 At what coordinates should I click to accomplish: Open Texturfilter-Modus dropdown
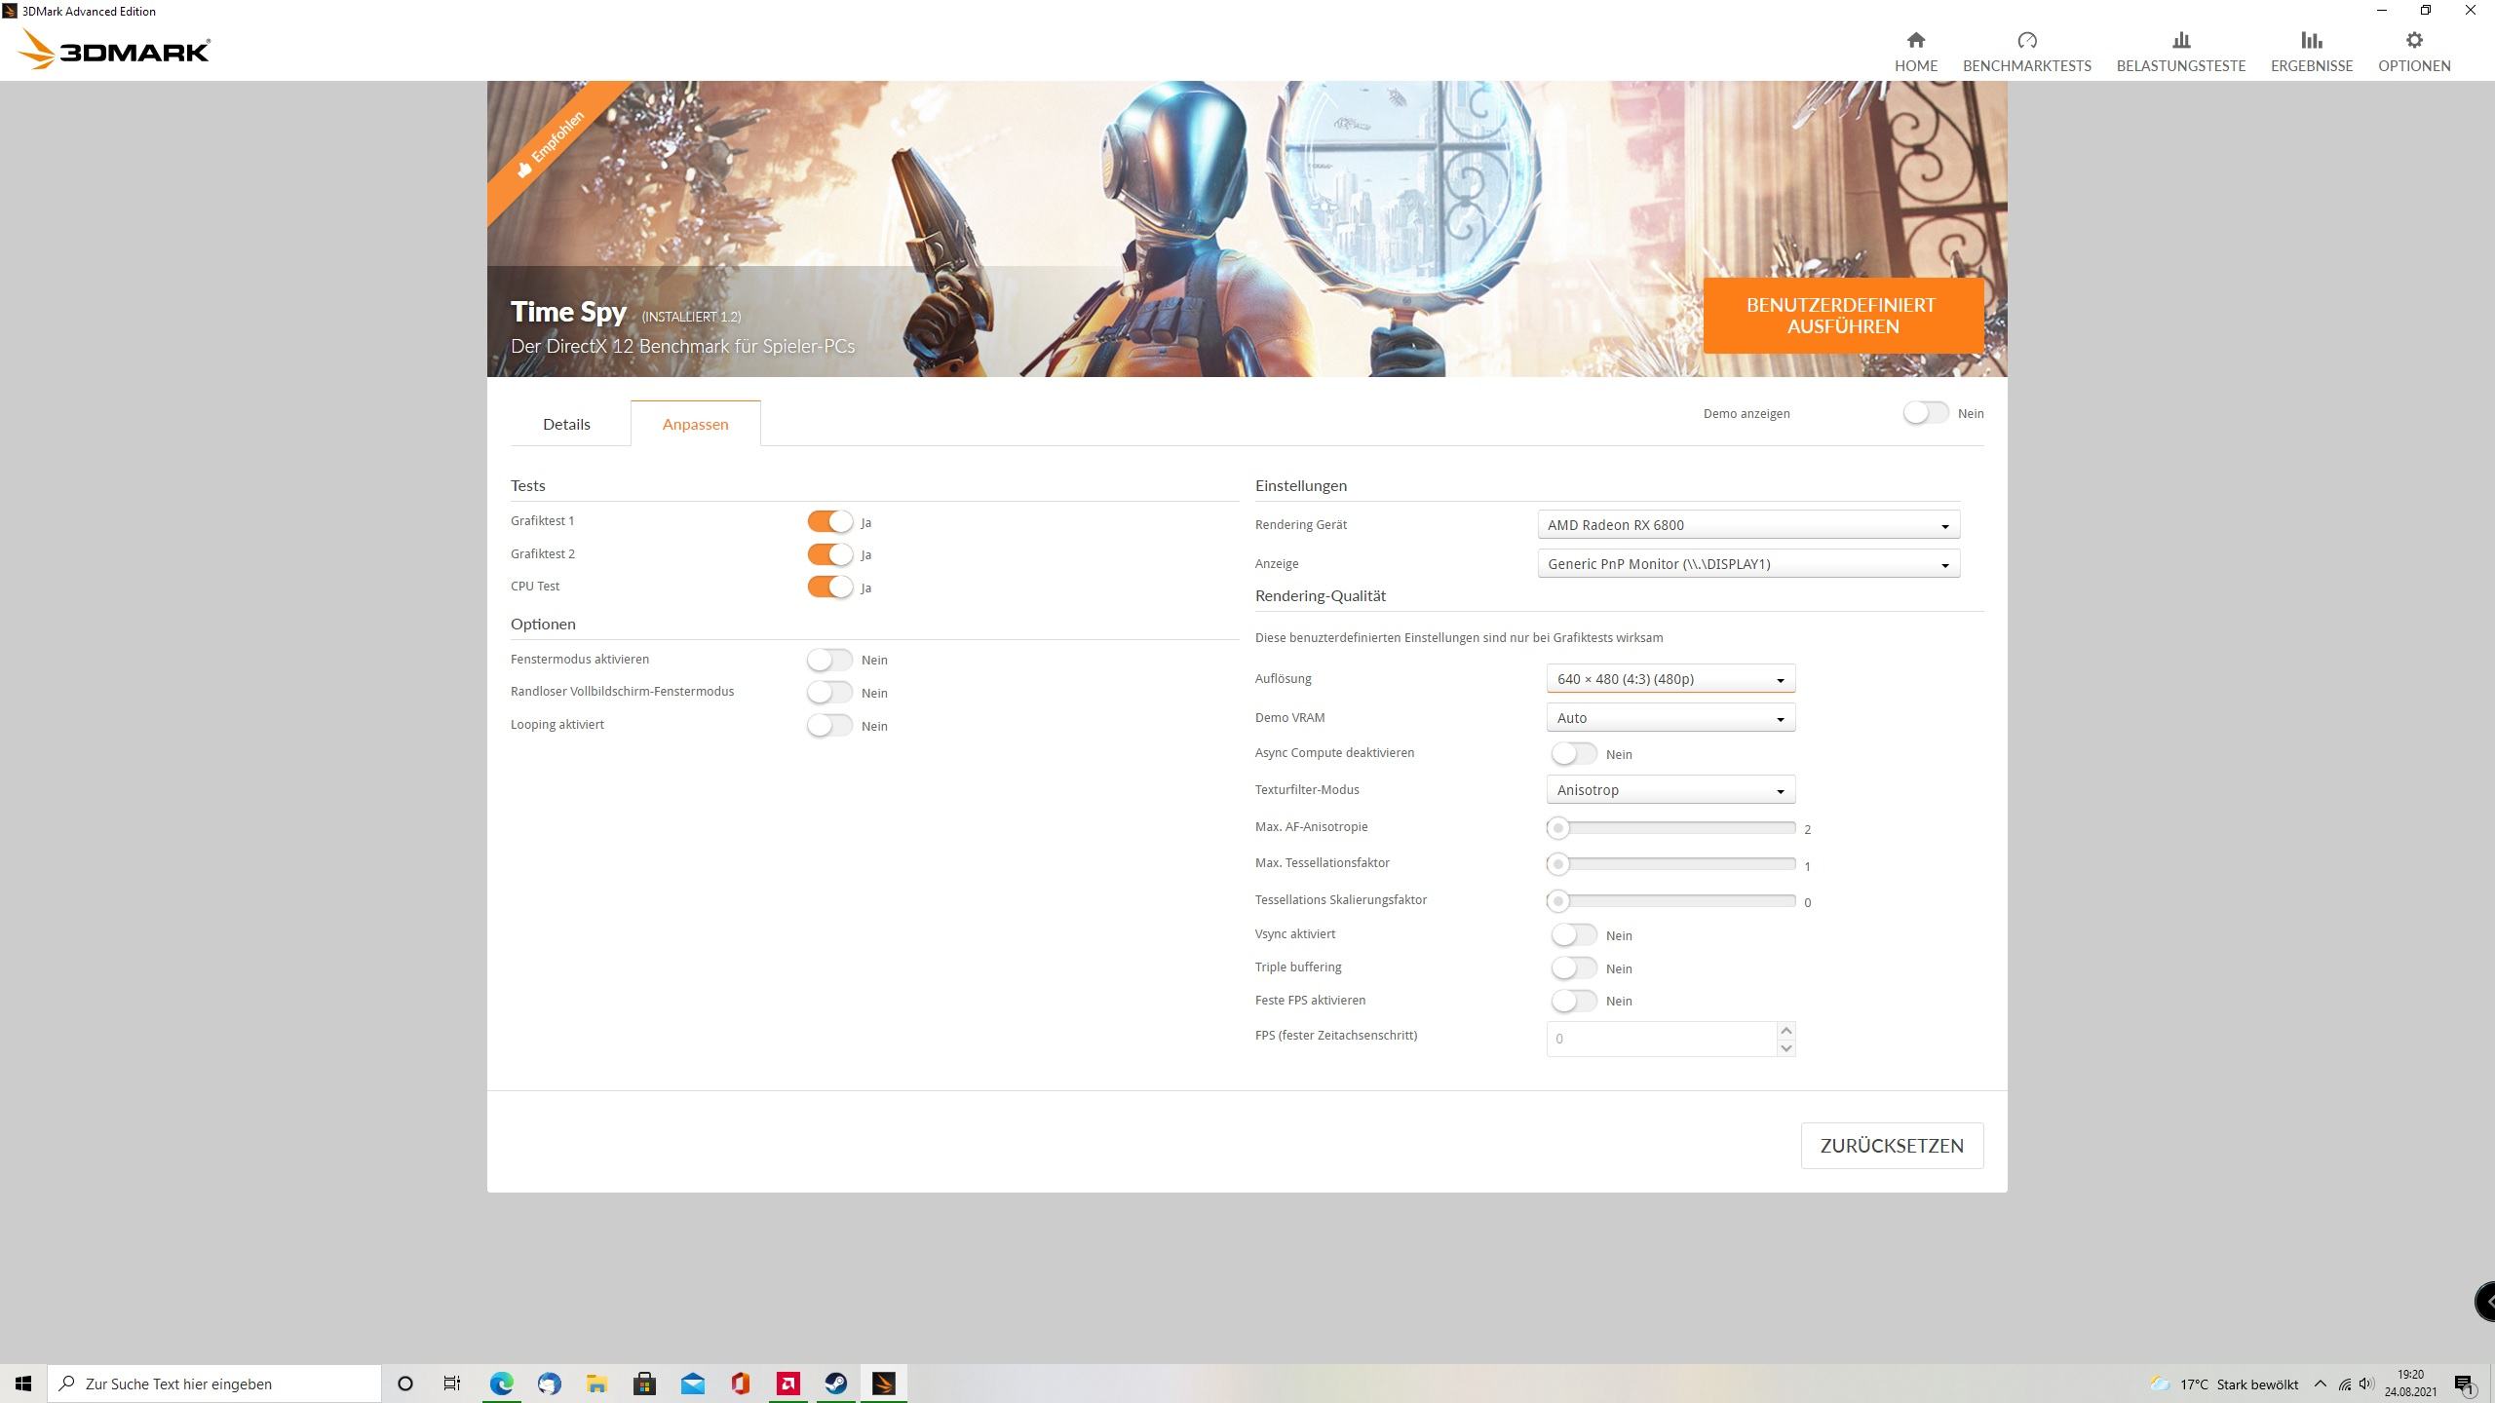coord(1670,790)
